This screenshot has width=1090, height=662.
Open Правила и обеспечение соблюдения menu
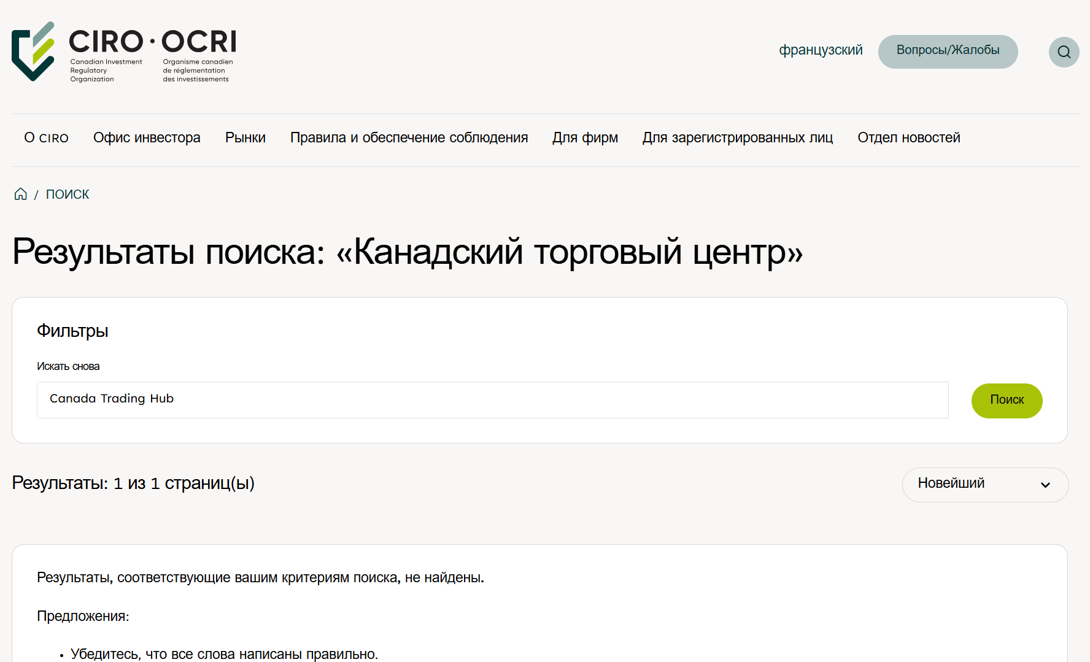(x=409, y=138)
